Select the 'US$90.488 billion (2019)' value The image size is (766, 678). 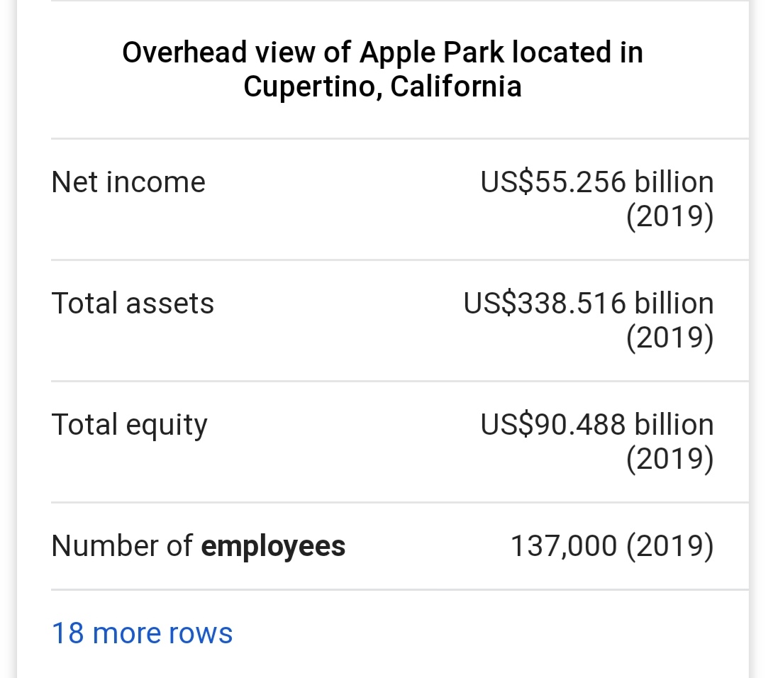[x=597, y=441]
